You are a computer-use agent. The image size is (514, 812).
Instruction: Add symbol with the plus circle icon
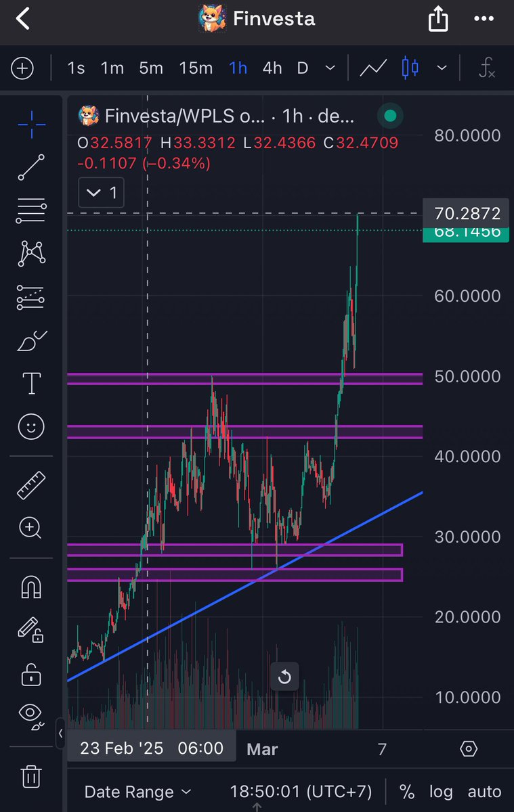tap(22, 68)
